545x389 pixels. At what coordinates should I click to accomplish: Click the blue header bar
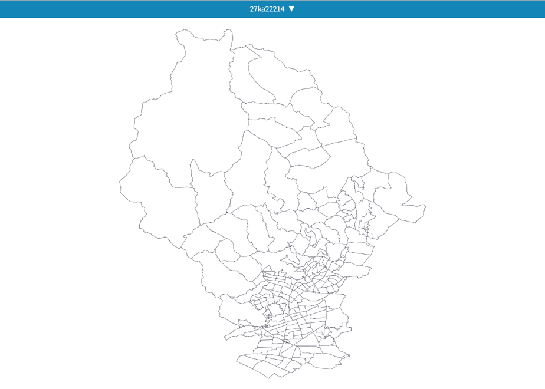pos(272,9)
